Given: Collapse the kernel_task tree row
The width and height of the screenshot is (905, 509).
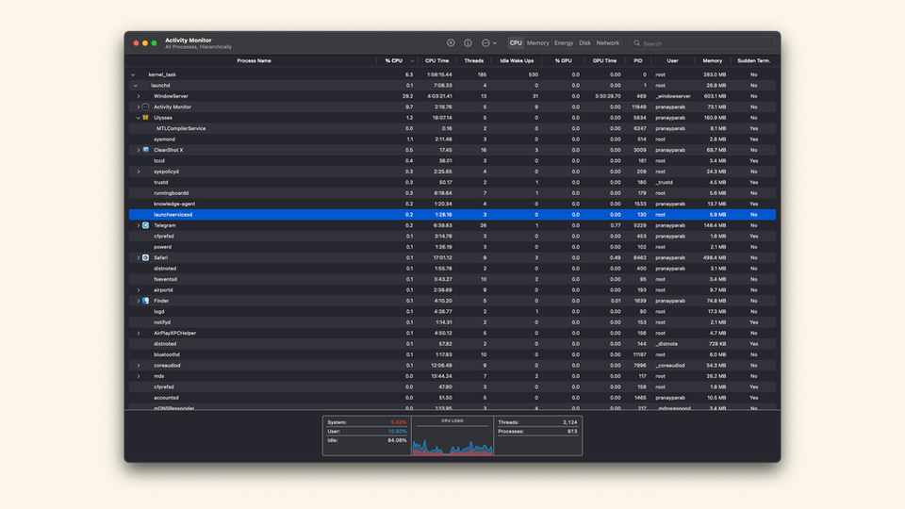Looking at the screenshot, I should pos(133,74).
